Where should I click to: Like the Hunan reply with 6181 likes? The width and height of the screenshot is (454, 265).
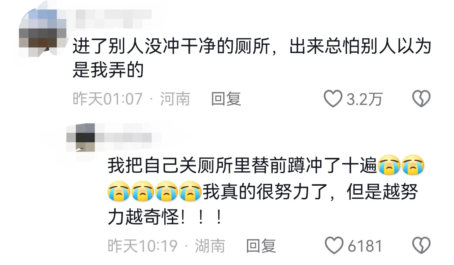pos(335,246)
